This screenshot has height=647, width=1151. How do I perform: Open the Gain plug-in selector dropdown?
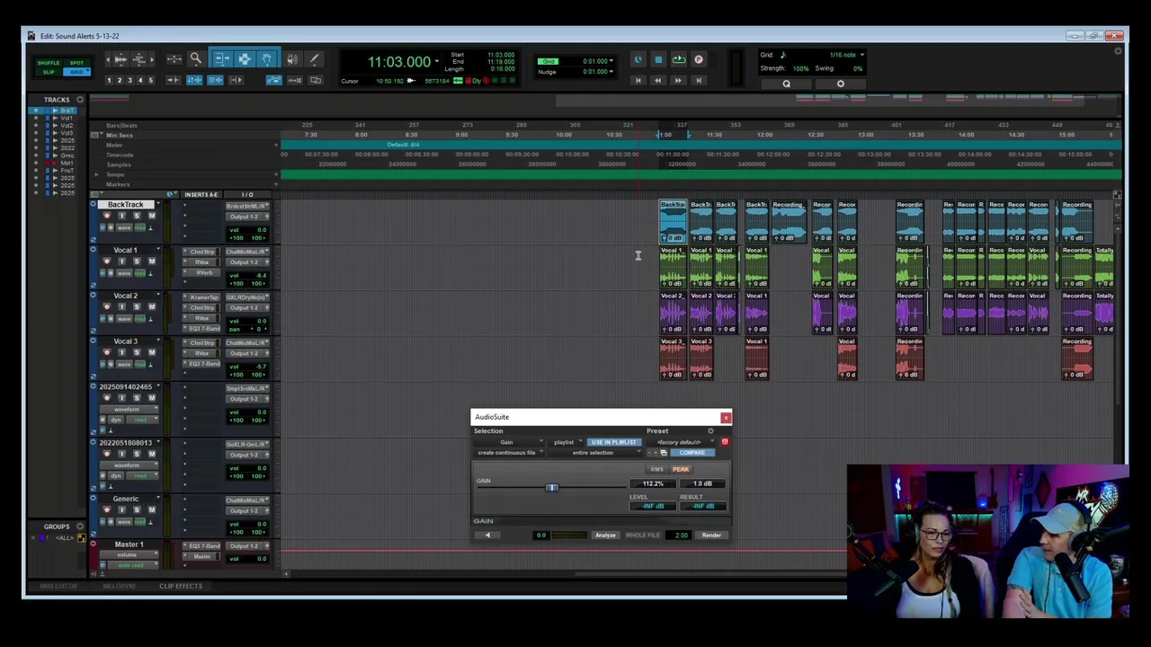508,442
